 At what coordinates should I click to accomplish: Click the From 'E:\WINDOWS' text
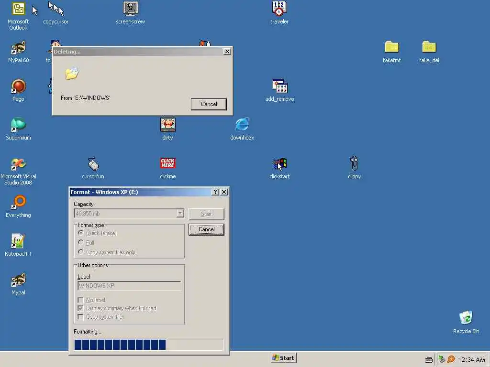click(86, 98)
